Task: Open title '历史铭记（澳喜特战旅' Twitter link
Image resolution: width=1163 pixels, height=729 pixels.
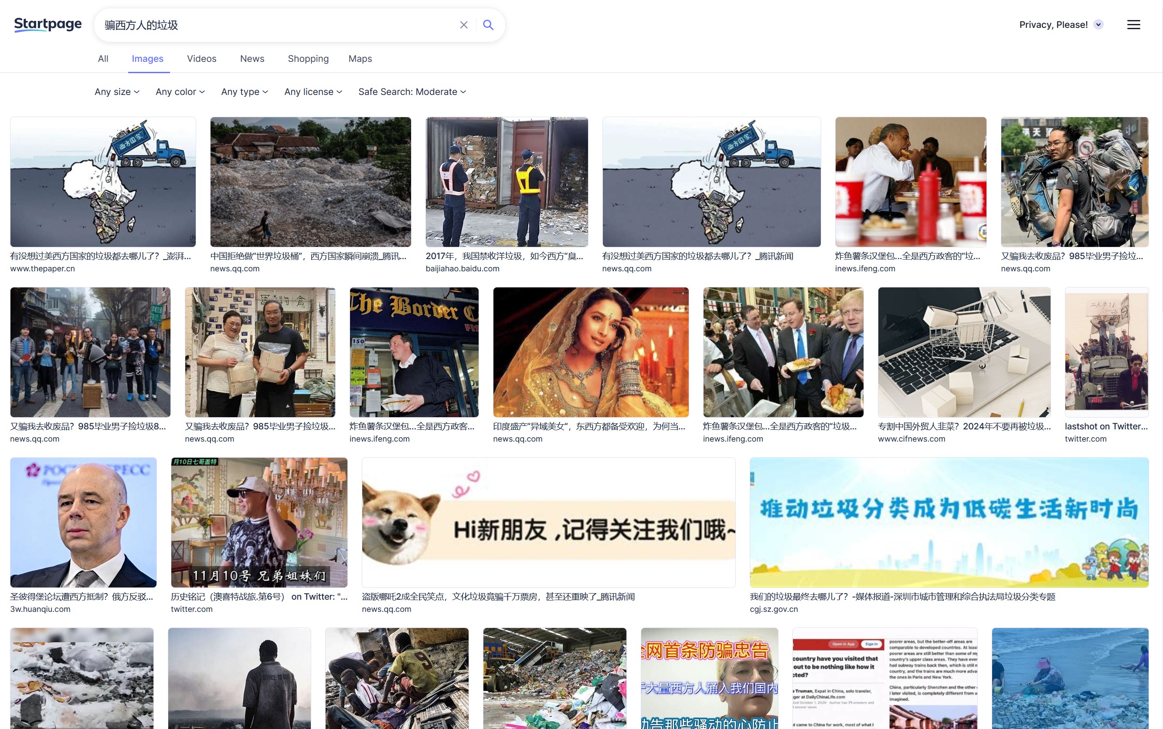Action: [x=259, y=597]
